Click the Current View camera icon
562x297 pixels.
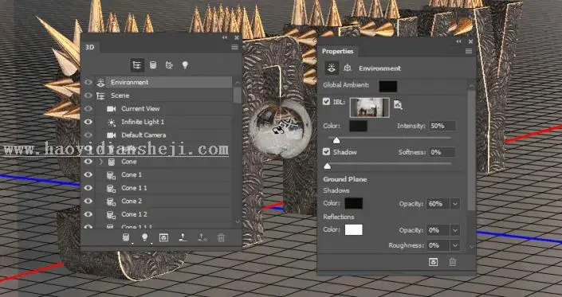tap(112, 109)
